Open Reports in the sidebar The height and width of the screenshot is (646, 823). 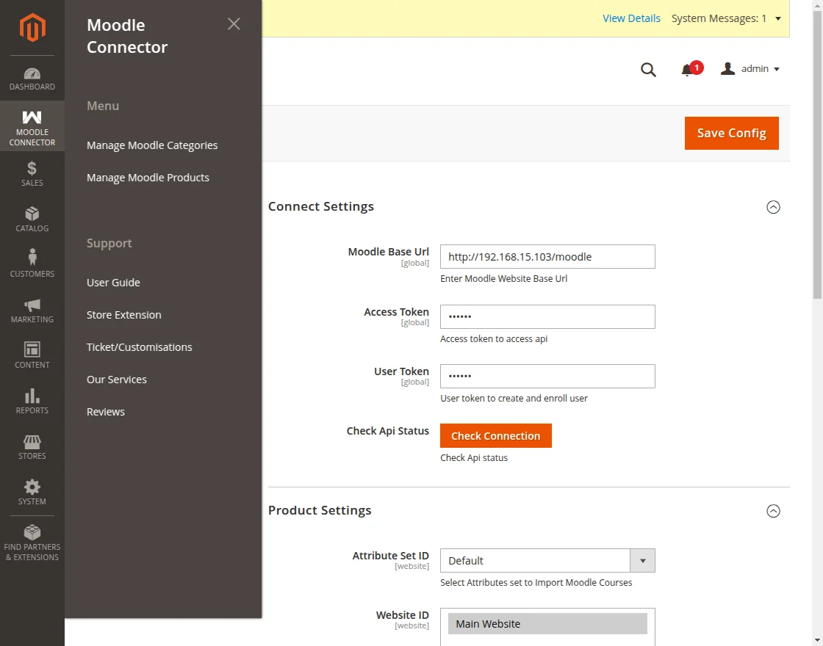coord(32,402)
